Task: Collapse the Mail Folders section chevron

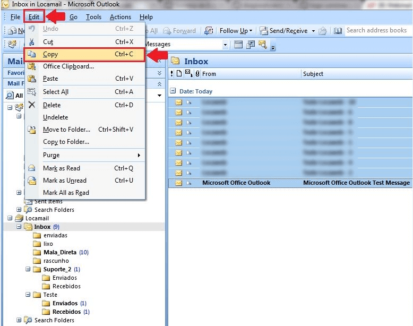Action: (159, 84)
